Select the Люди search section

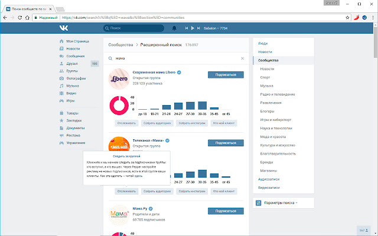pos(263,43)
